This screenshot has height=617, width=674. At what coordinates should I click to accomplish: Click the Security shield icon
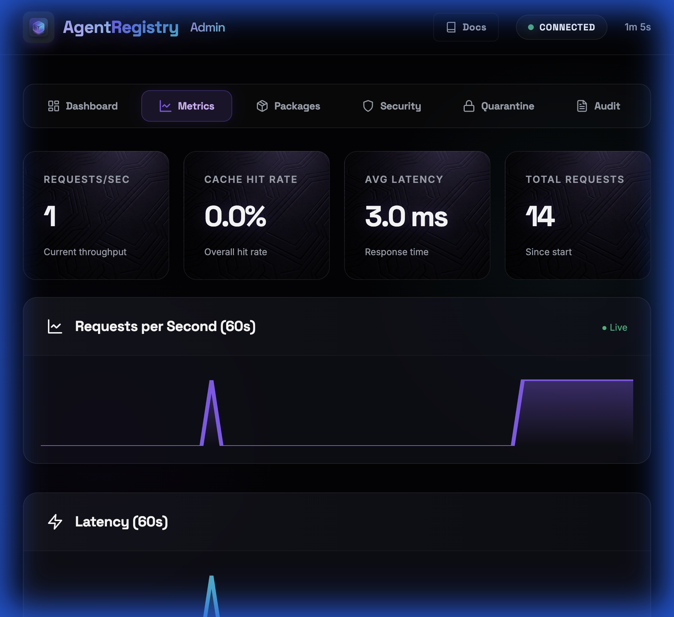368,106
